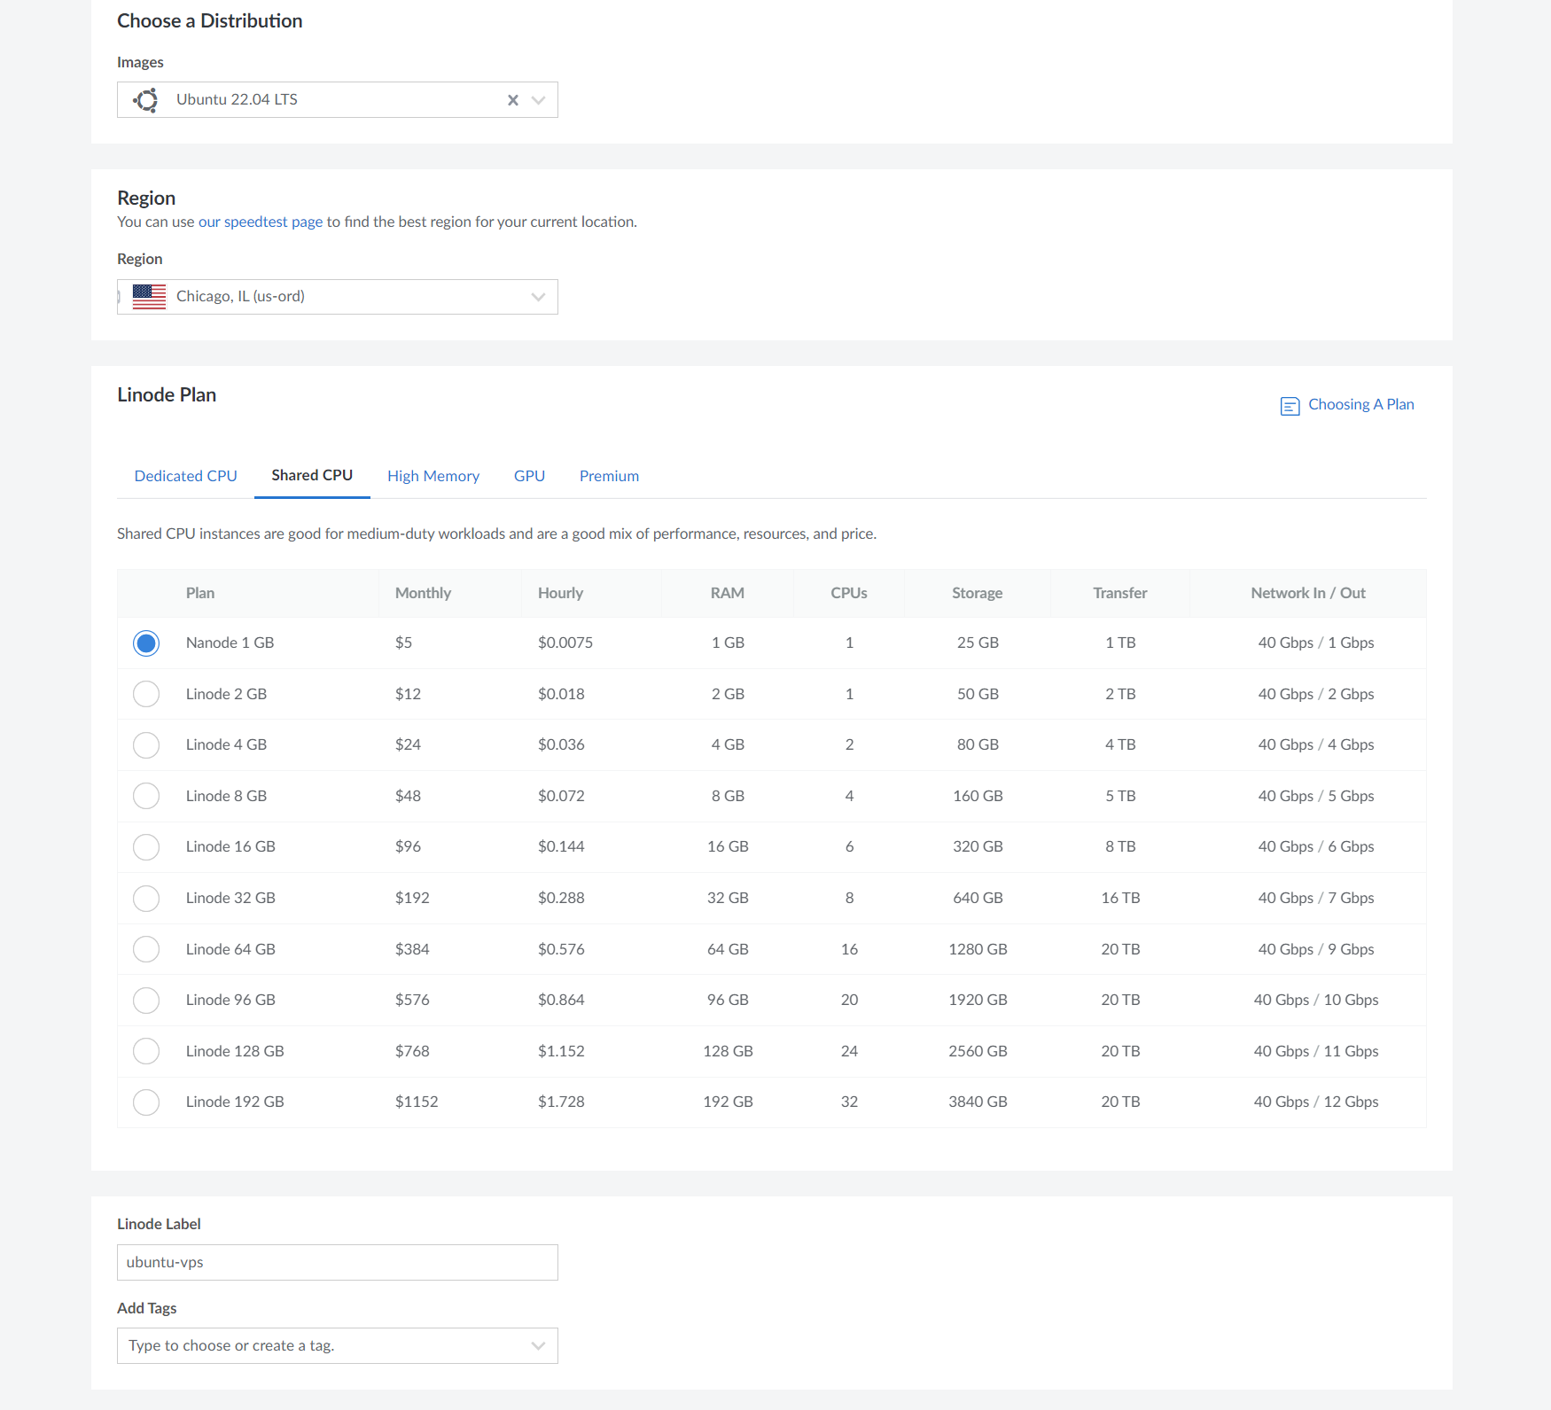
Task: Open the Choosing A Plan link
Action: click(x=1360, y=404)
